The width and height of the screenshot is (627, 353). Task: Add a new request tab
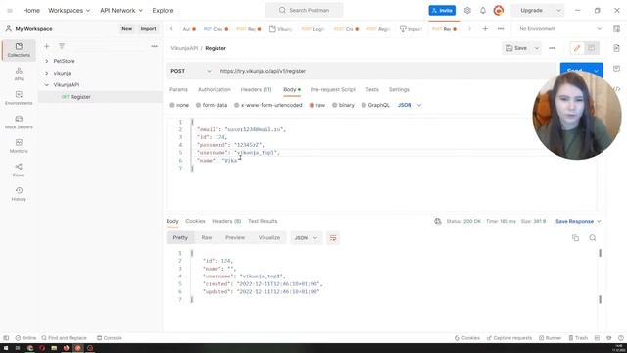(x=485, y=29)
